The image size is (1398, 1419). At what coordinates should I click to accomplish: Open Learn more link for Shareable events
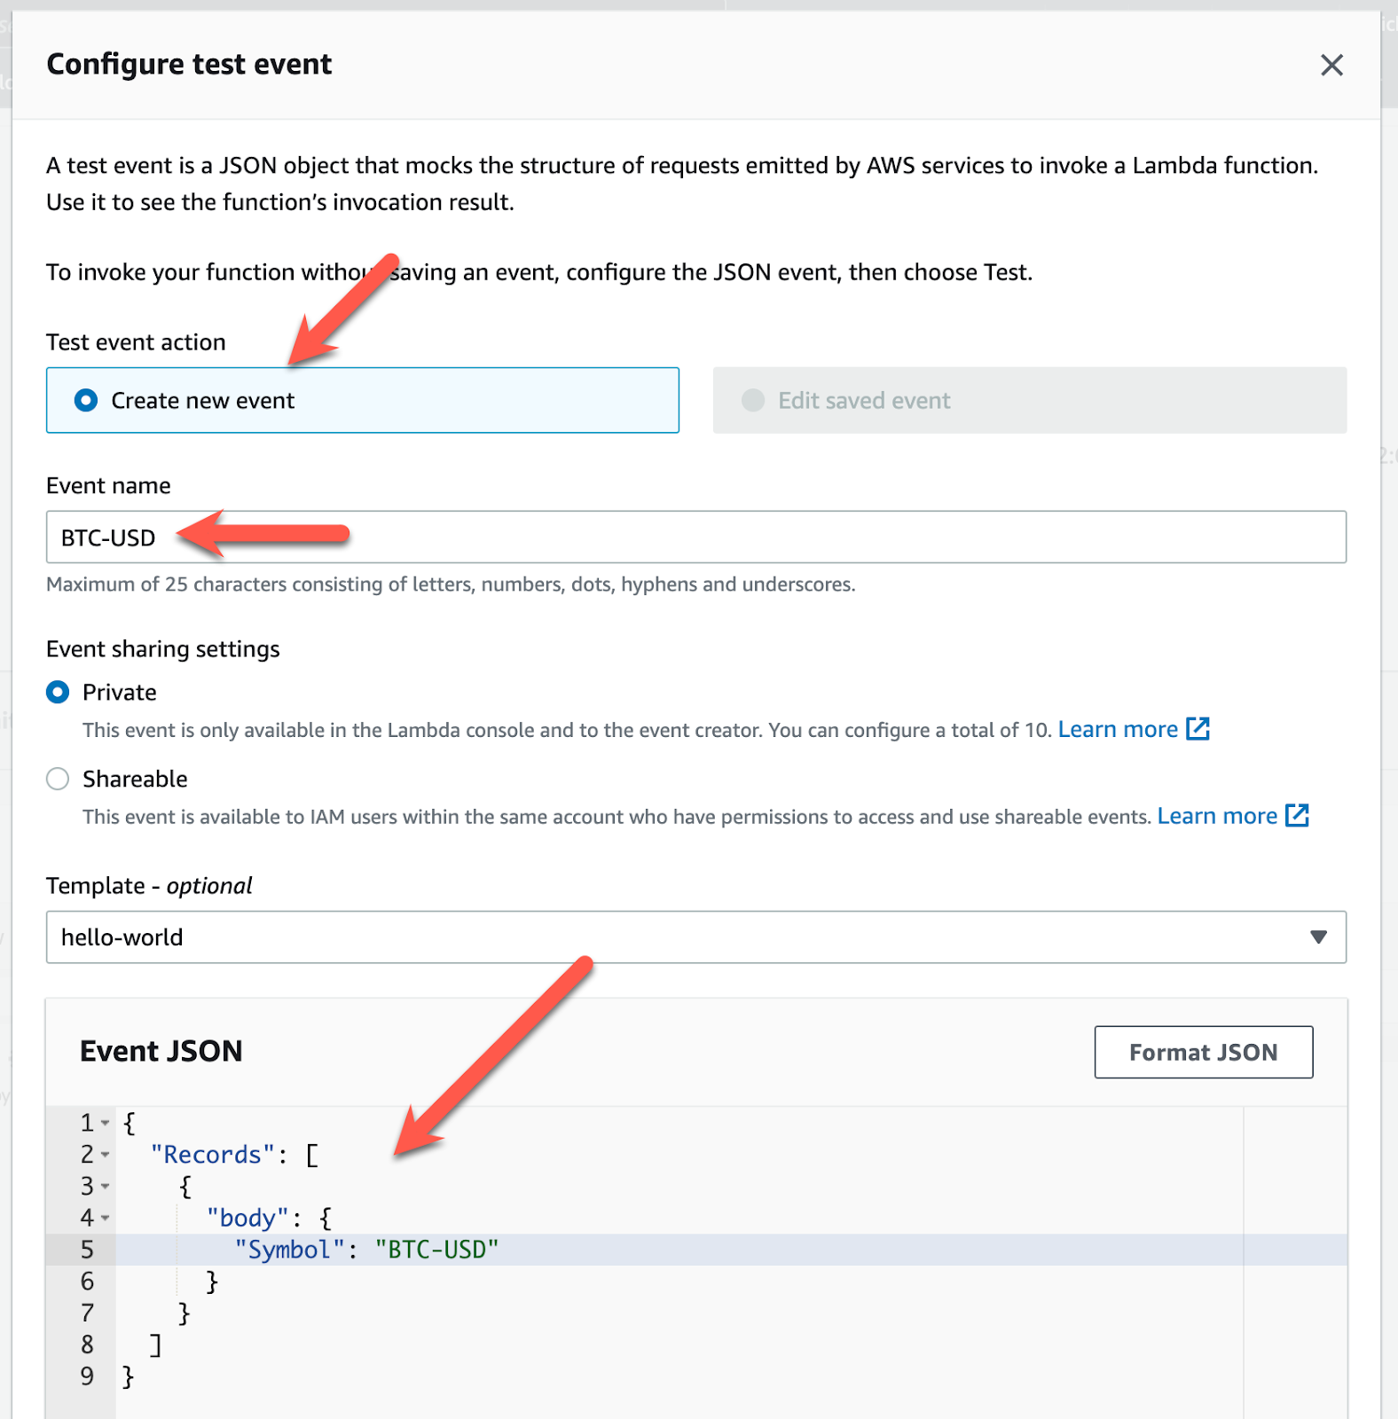click(x=1216, y=817)
